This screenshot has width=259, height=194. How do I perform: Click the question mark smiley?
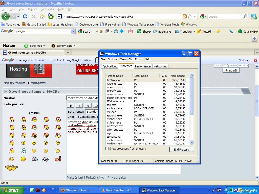click(34, 143)
